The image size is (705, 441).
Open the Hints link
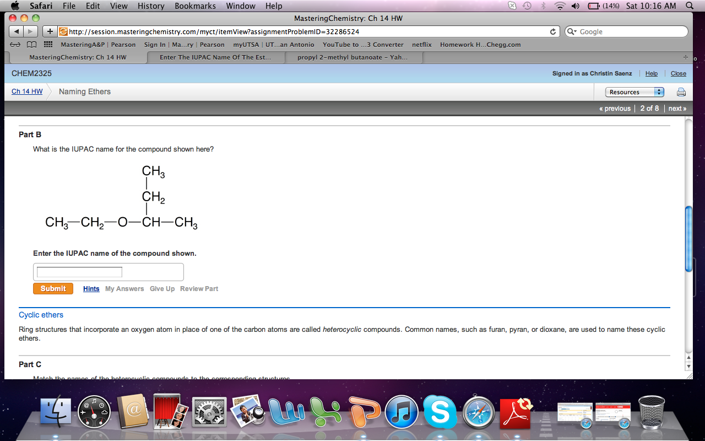click(x=91, y=289)
